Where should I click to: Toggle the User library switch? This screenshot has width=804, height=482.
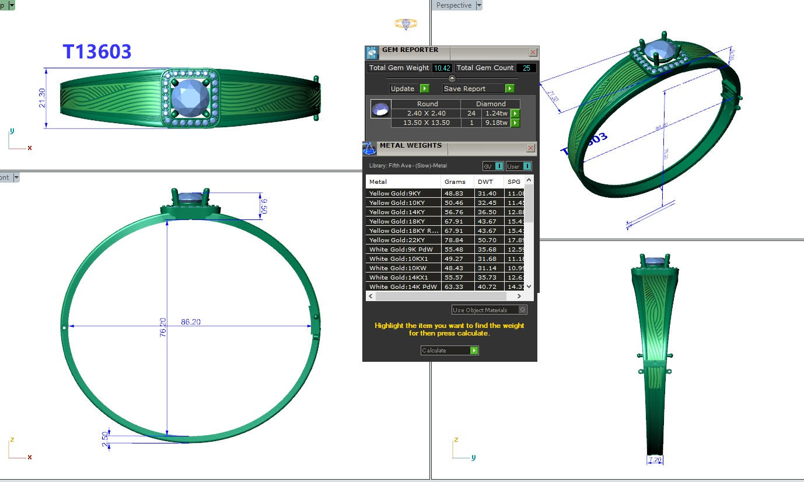527,166
